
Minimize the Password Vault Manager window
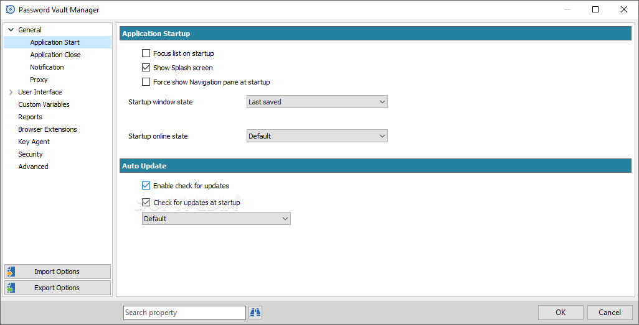[567, 10]
